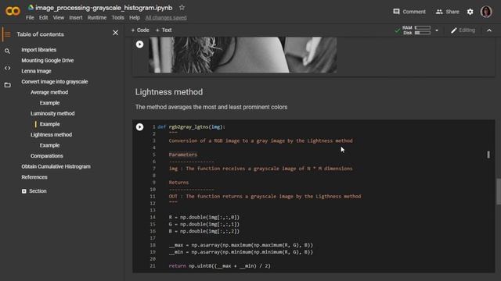This screenshot has width=501, height=281.
Task: Add a new Code cell
Action: pos(140,30)
